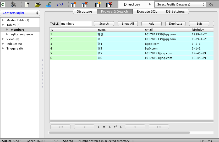Expand the sqlite_sequence table node
Screen dimensions: 219x142
[x=7, y=34]
